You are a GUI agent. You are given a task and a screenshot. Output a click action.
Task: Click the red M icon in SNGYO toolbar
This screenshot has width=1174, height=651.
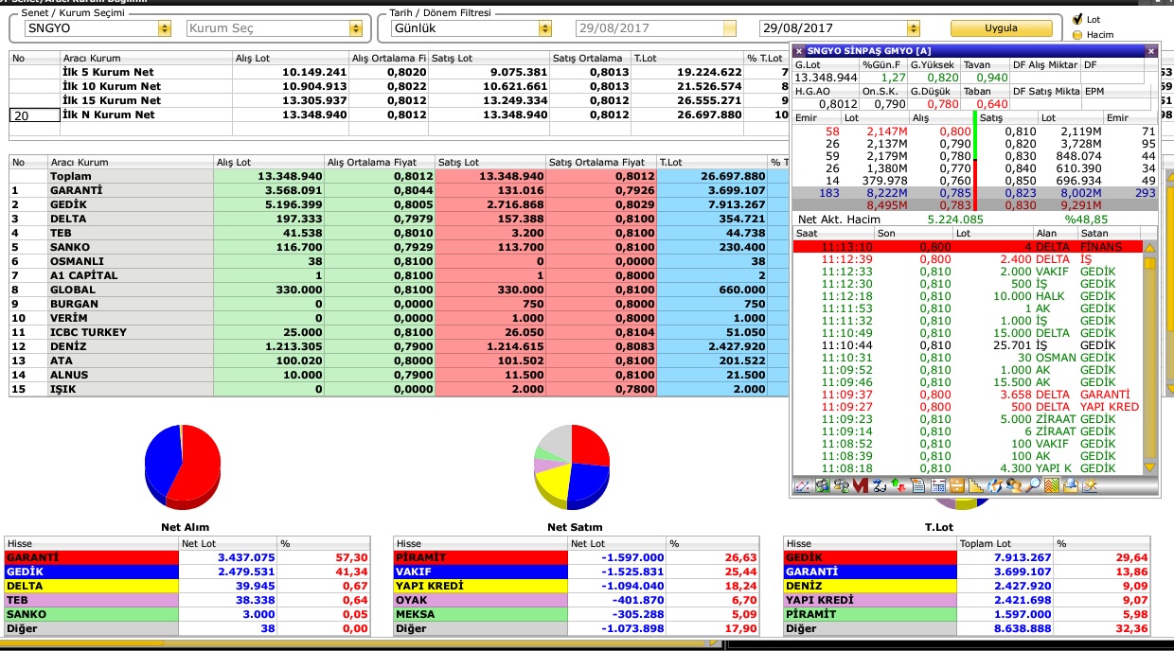pos(861,486)
